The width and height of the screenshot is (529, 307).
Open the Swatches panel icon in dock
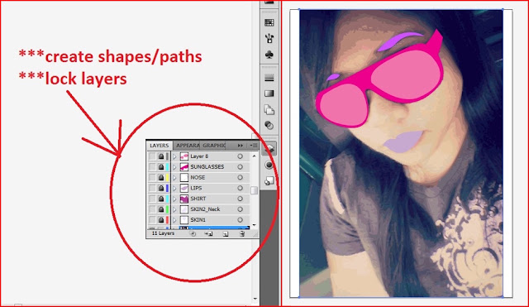pyautogui.click(x=269, y=22)
